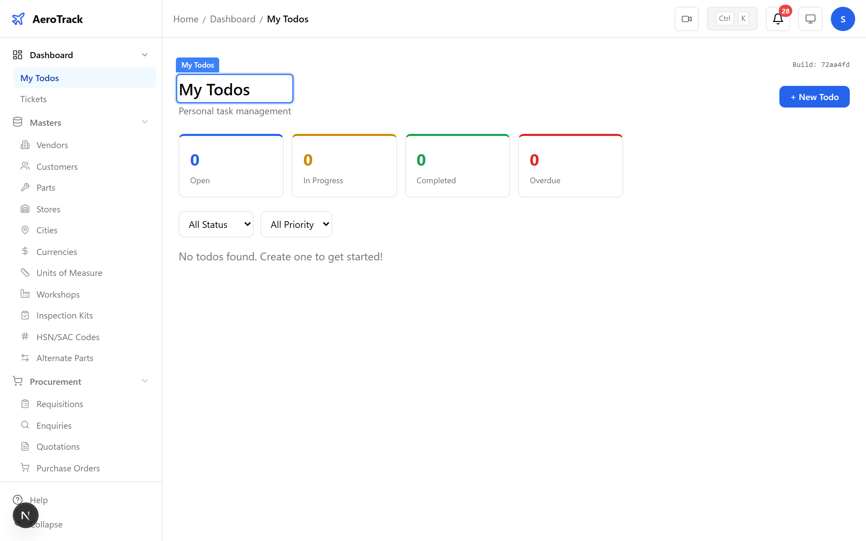Image resolution: width=866 pixels, height=541 pixels.
Task: Click inside the My Todos title field
Action: pos(234,89)
